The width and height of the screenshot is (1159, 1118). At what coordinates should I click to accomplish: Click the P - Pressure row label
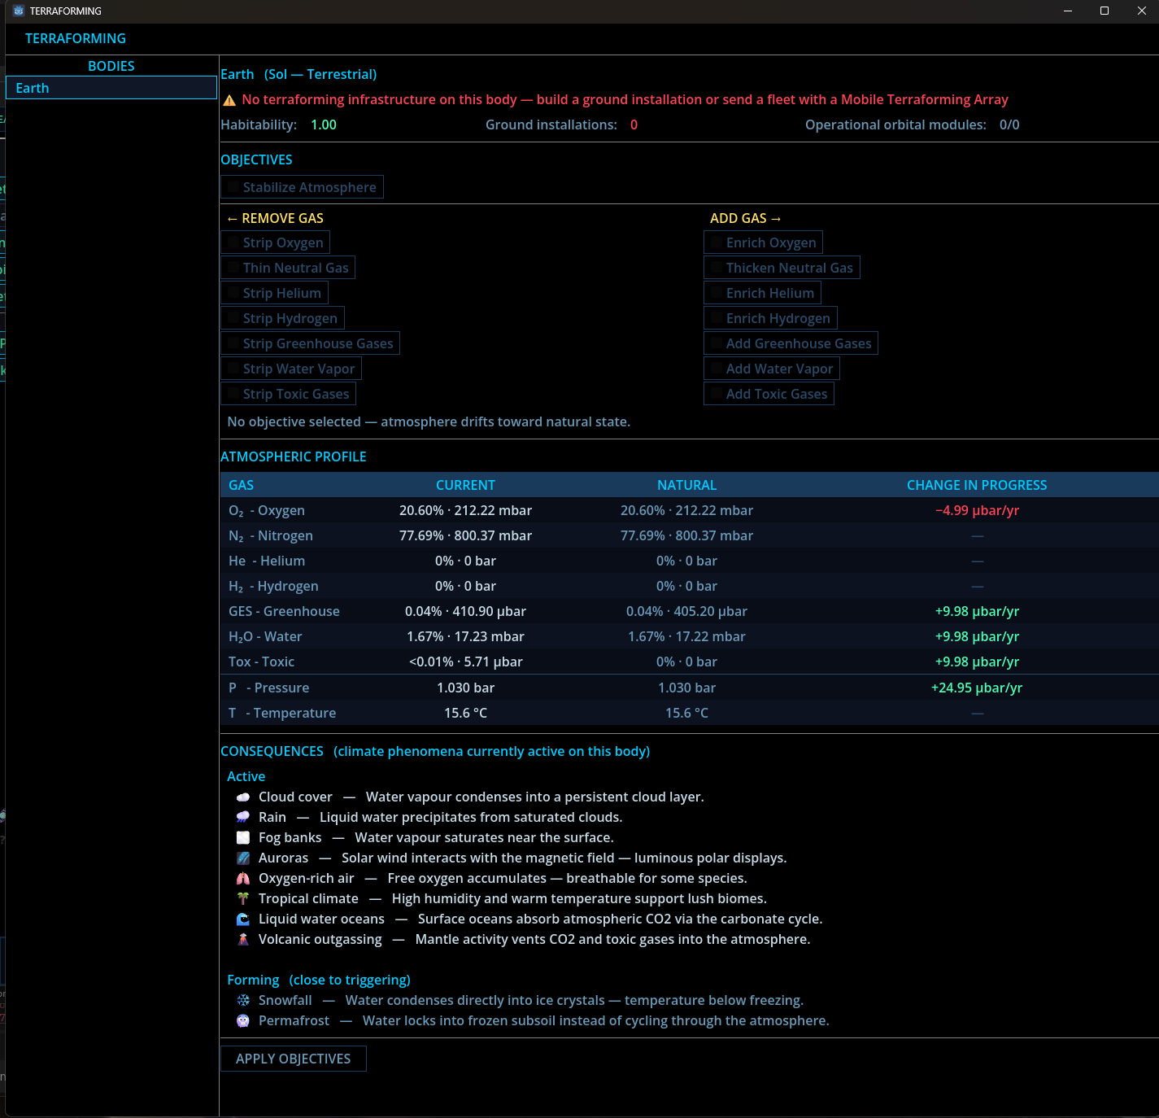coord(269,688)
